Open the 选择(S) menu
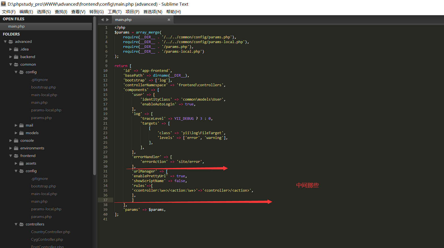This screenshot has width=444, height=248. coord(44,12)
